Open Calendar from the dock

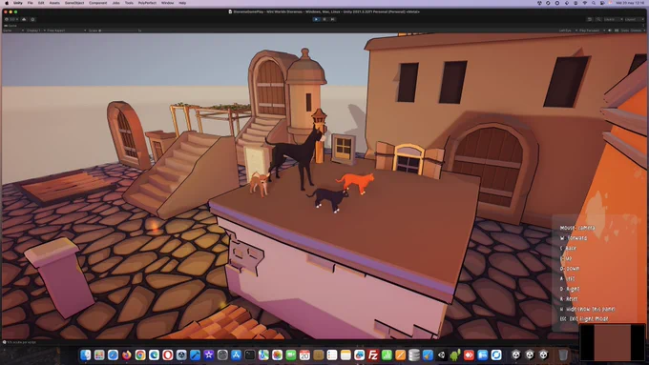(x=304, y=355)
